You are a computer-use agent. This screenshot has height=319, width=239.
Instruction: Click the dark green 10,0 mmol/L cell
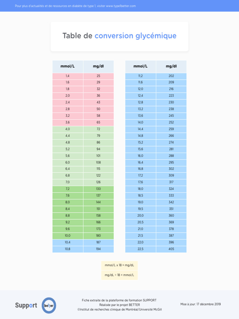(68, 236)
